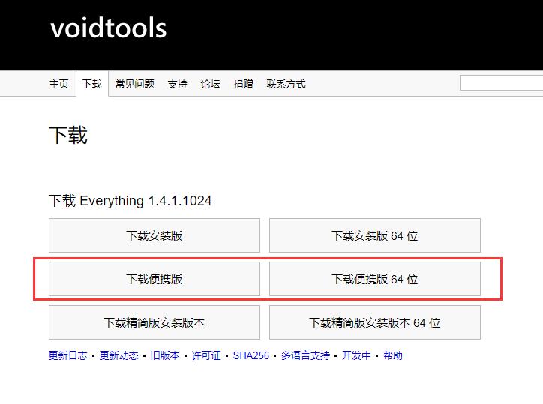Viewport: 543px width, 404px height.
Task: Open the 联系方式 contact page
Action: [x=286, y=84]
